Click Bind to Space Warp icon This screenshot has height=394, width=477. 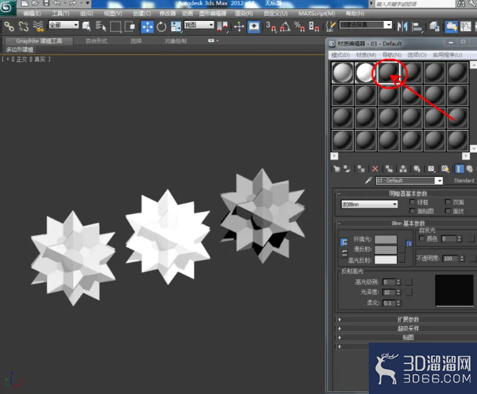(38, 27)
